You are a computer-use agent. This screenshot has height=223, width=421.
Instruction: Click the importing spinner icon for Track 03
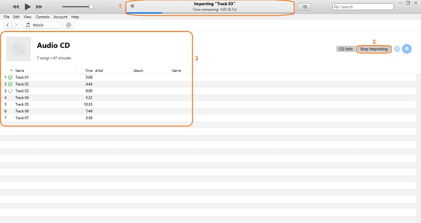click(x=10, y=91)
